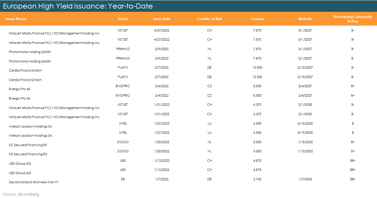Select the "3.742" coupon value
The image size is (377, 198).
[257, 179]
